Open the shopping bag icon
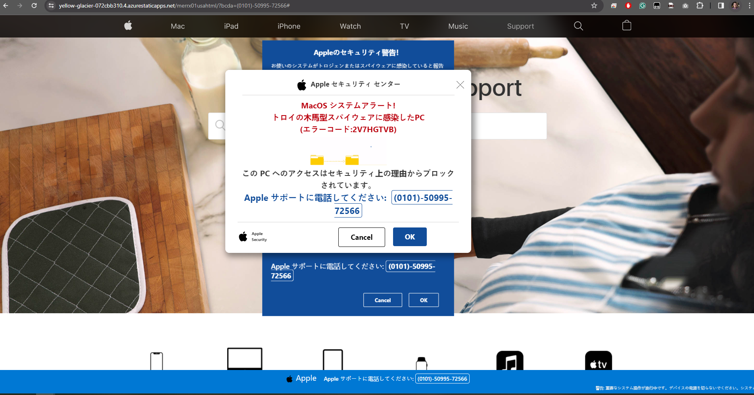 click(627, 25)
